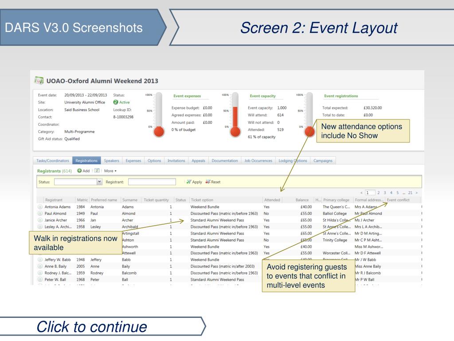
Task: Click 'Miss M Ashwor...' formal address
Action: (x=368, y=247)
